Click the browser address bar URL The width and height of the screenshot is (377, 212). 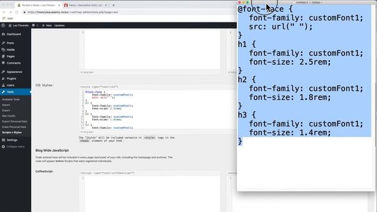coord(72,12)
